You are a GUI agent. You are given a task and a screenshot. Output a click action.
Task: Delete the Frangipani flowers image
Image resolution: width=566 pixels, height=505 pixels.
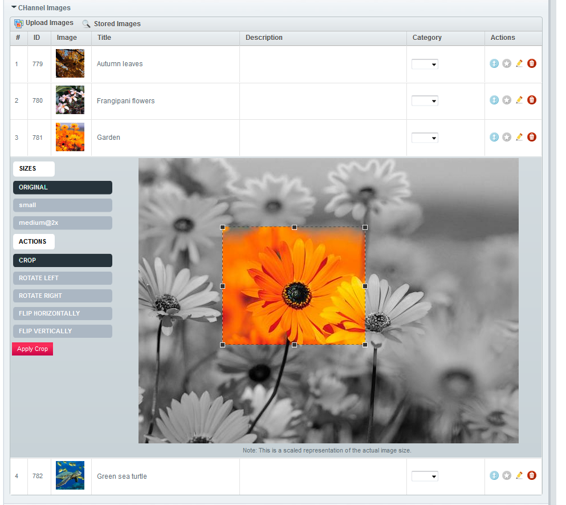(x=532, y=100)
